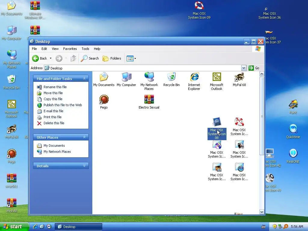The width and height of the screenshot is (308, 231).
Task: Click the taskbar clock showing 5:56 AM
Action: coord(297,227)
